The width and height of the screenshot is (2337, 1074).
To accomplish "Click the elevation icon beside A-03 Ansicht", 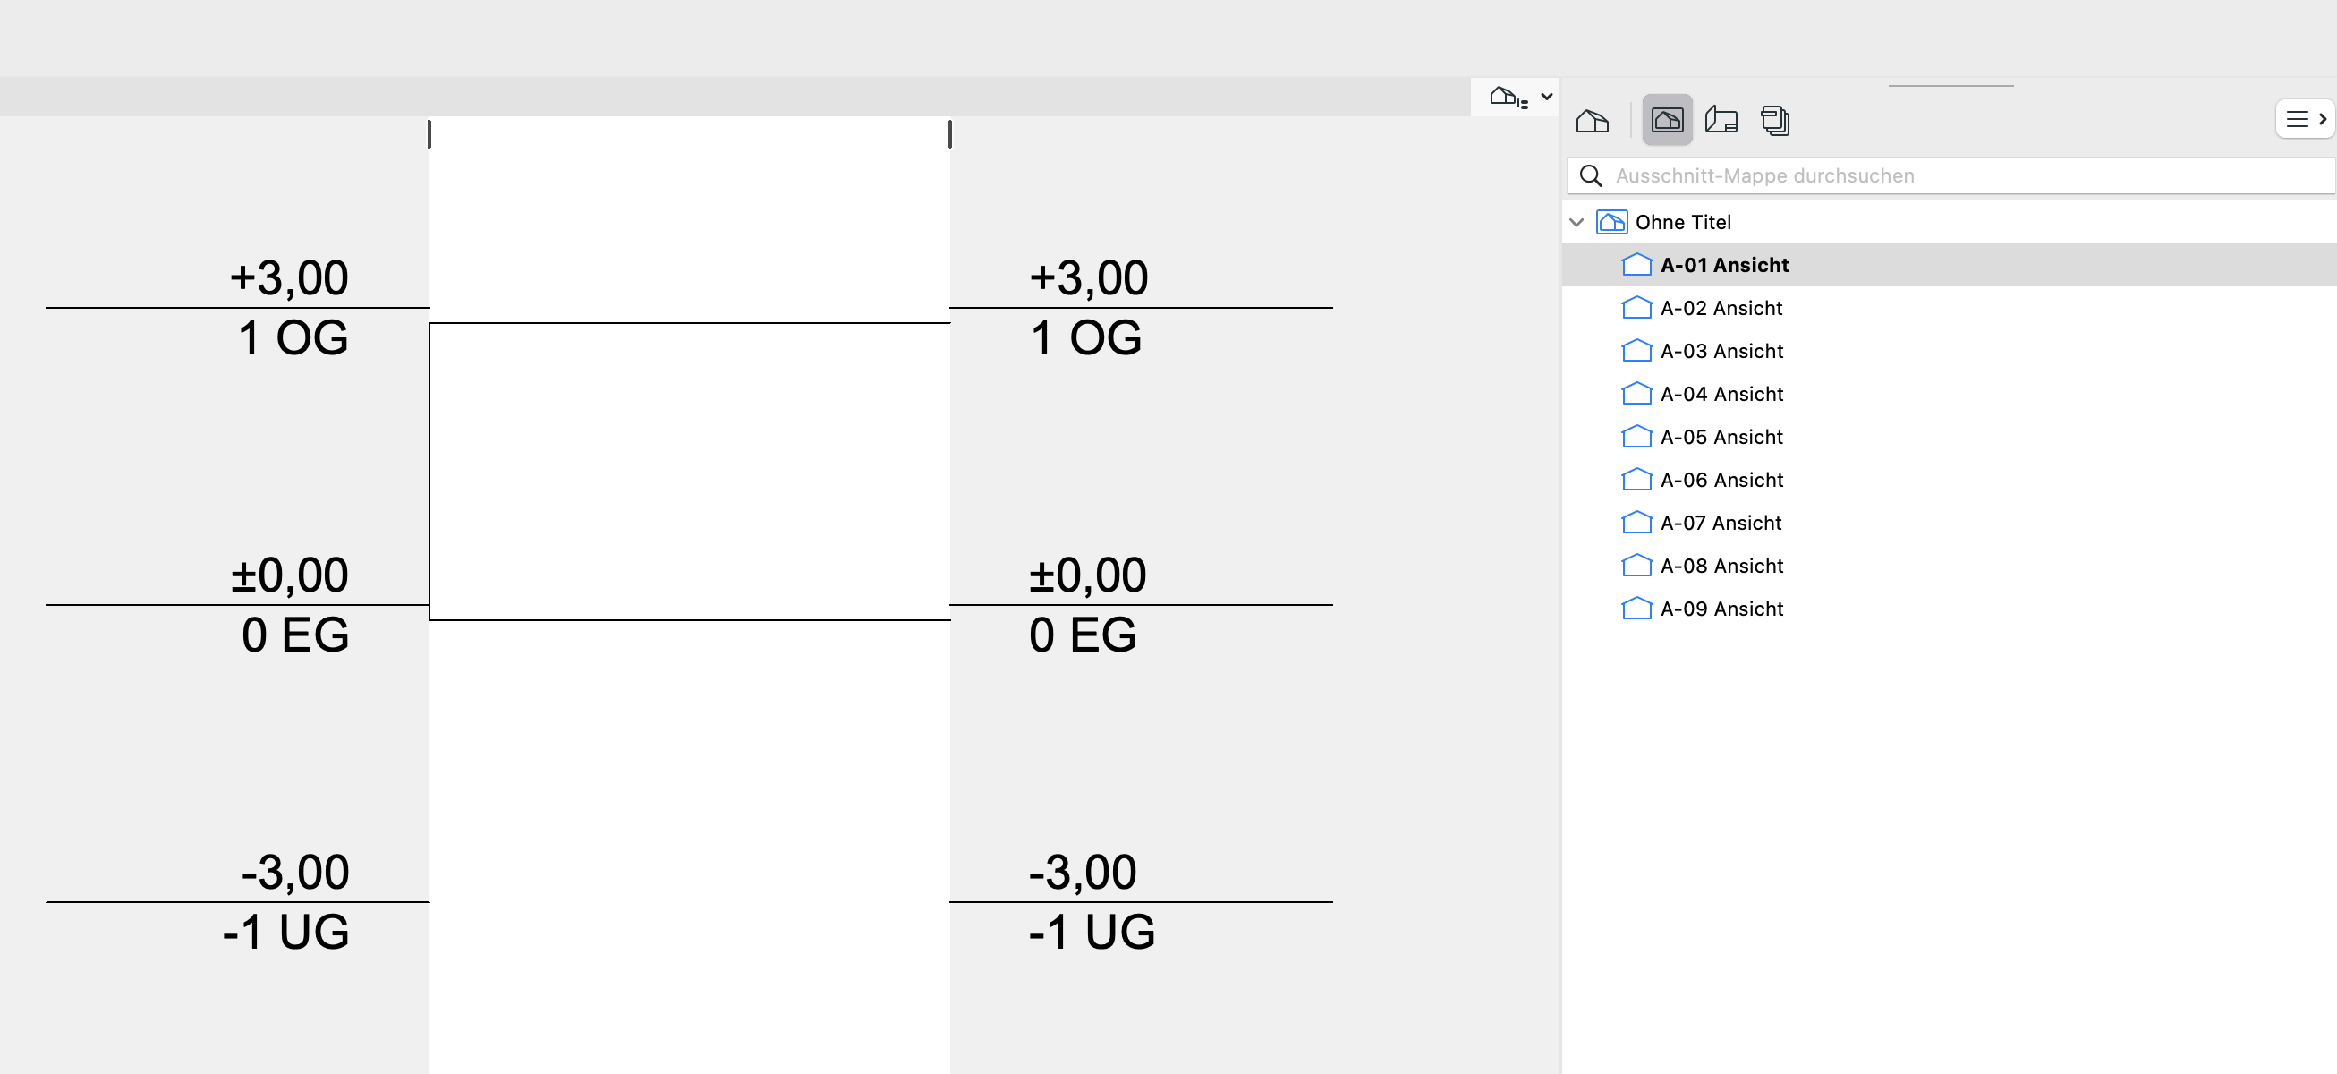I will click(x=1636, y=350).
